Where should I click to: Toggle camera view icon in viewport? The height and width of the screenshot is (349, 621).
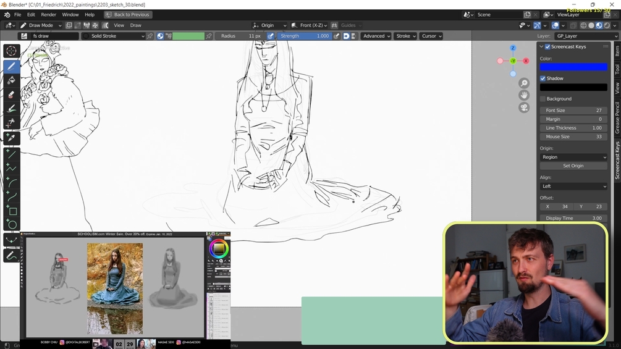coord(524,107)
